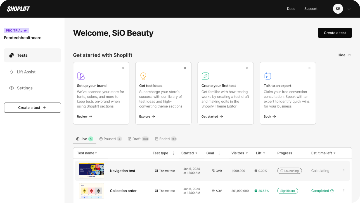Switch to the Live tab
This screenshot has height=203, width=360.
pyautogui.click(x=84, y=139)
